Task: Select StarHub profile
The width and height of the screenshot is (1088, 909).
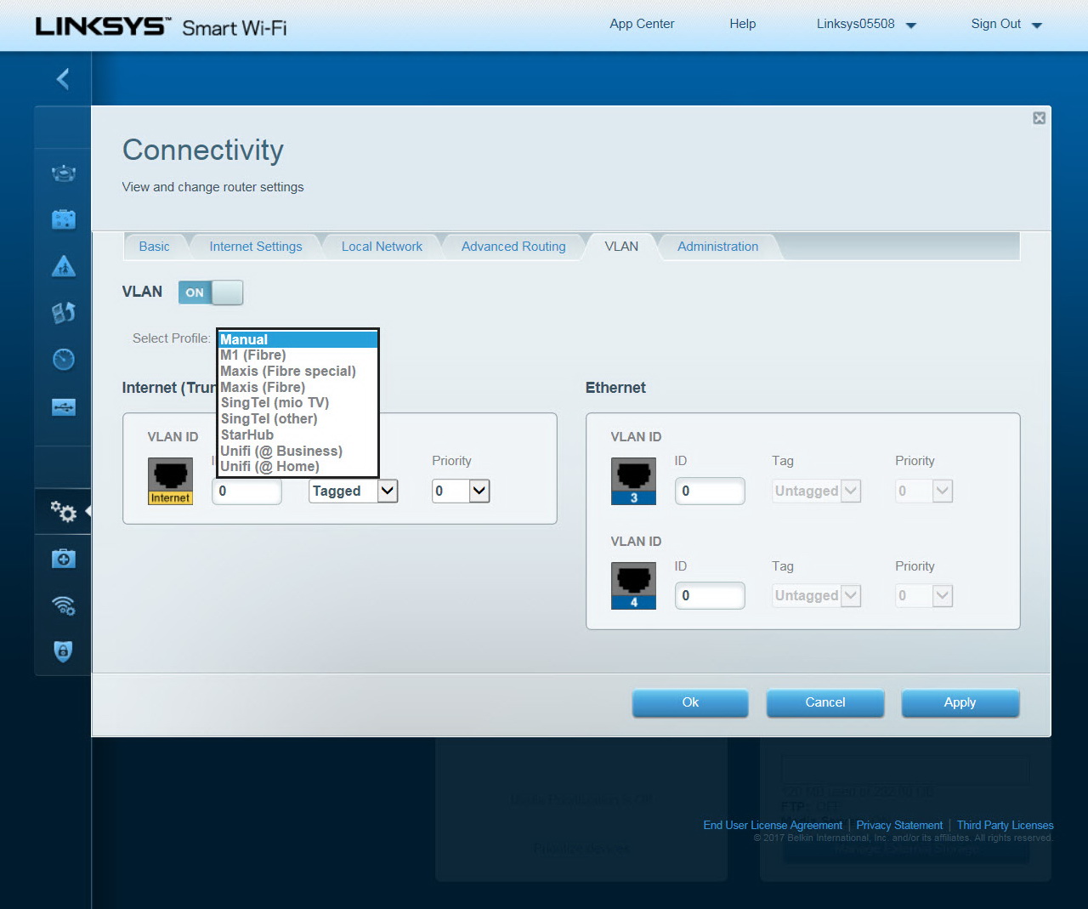Action: coord(297,435)
